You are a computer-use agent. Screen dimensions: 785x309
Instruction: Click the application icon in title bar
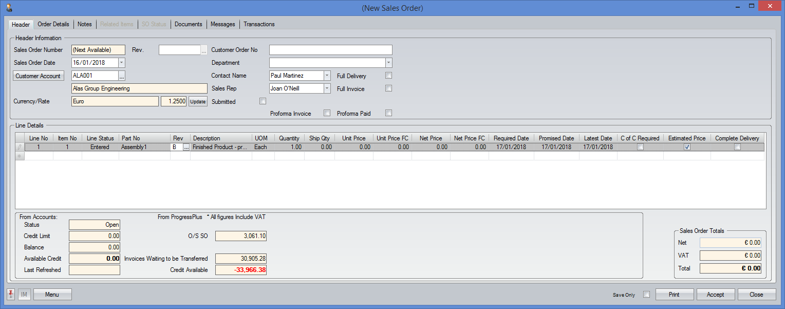(x=8, y=7)
